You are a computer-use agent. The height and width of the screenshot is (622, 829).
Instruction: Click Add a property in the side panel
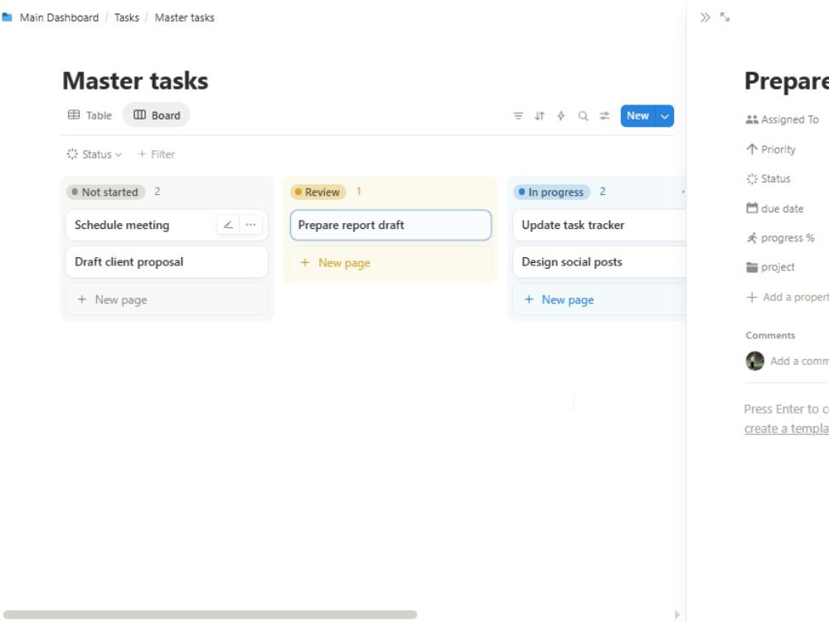788,297
